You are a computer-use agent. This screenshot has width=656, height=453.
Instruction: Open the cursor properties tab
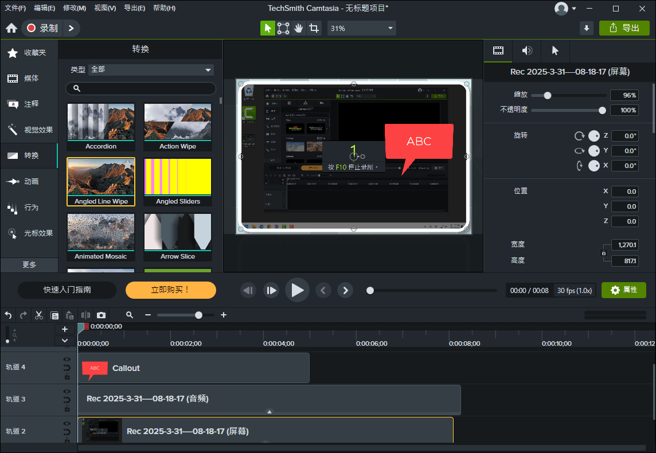[x=555, y=50]
